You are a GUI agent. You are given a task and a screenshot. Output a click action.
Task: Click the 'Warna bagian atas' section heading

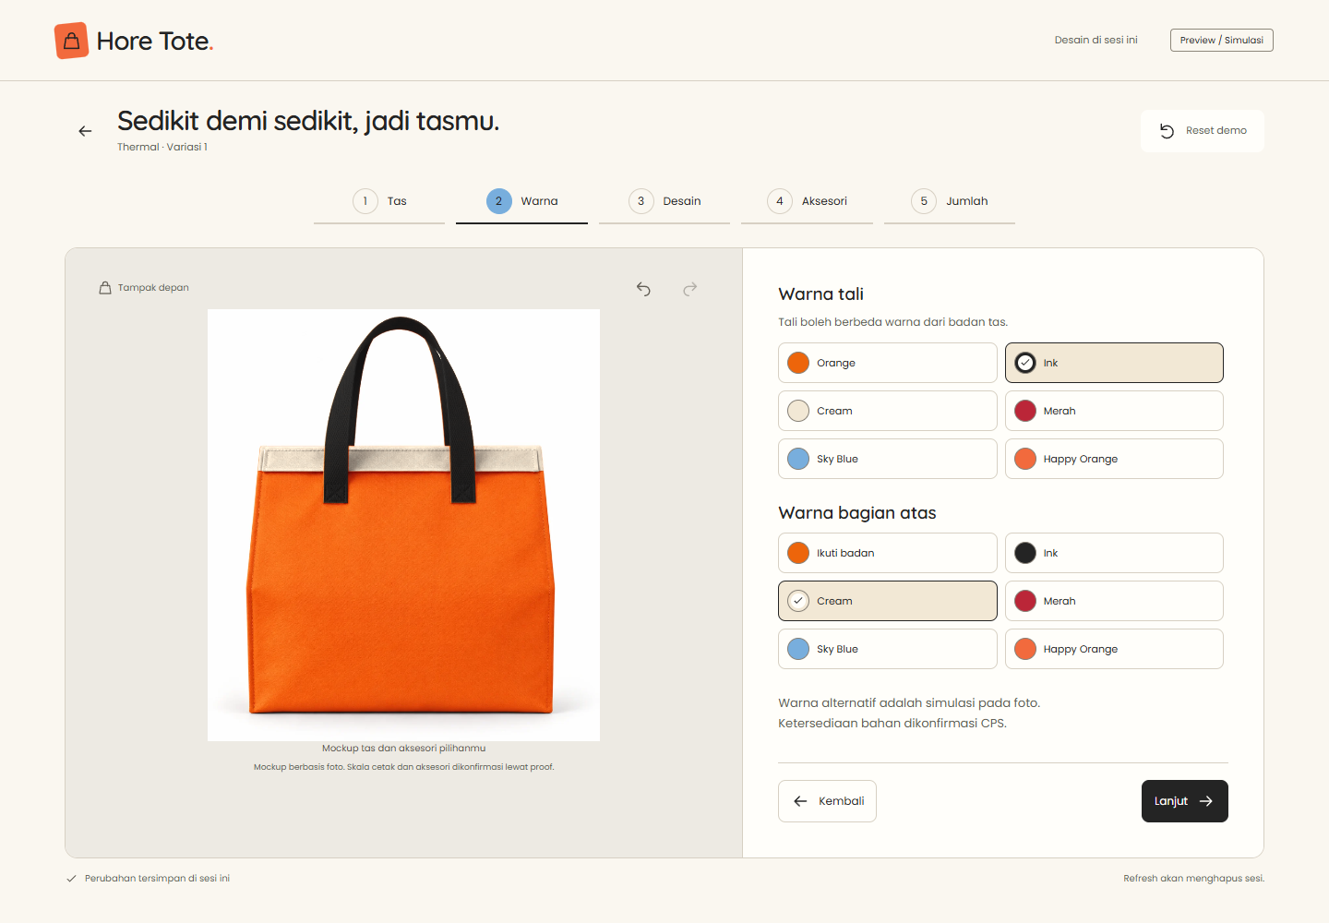click(856, 513)
